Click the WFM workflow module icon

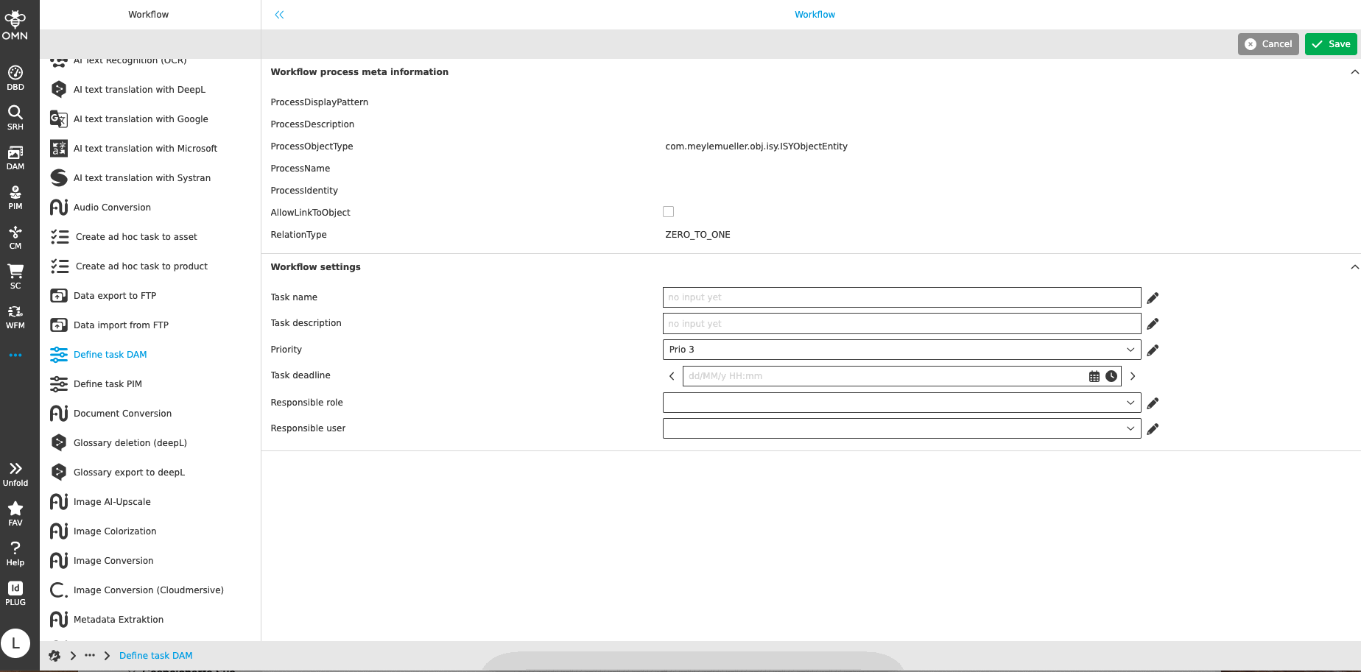15,316
